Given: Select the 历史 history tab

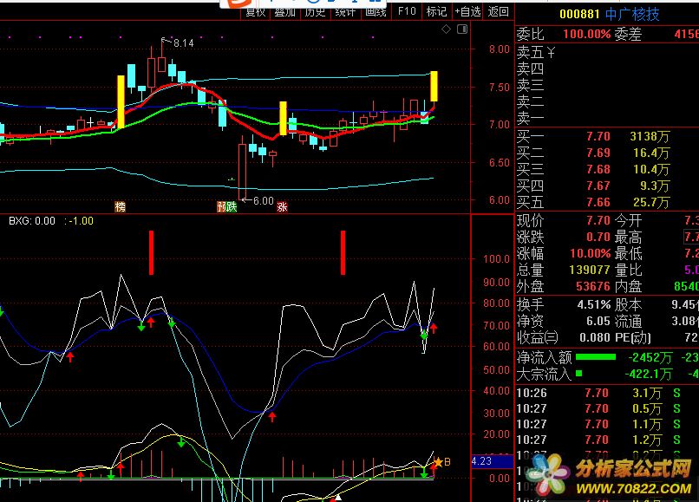Looking at the screenshot, I should click(x=315, y=11).
